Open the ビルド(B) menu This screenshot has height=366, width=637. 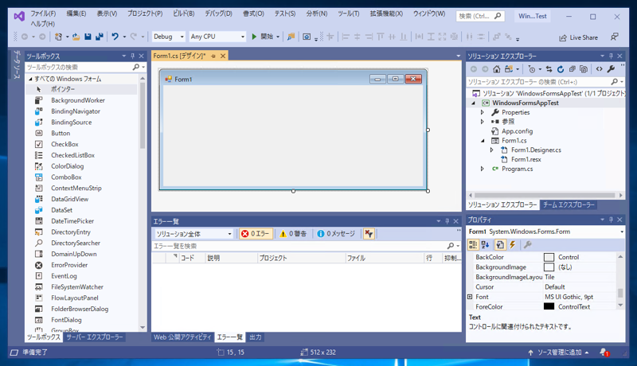click(x=184, y=14)
